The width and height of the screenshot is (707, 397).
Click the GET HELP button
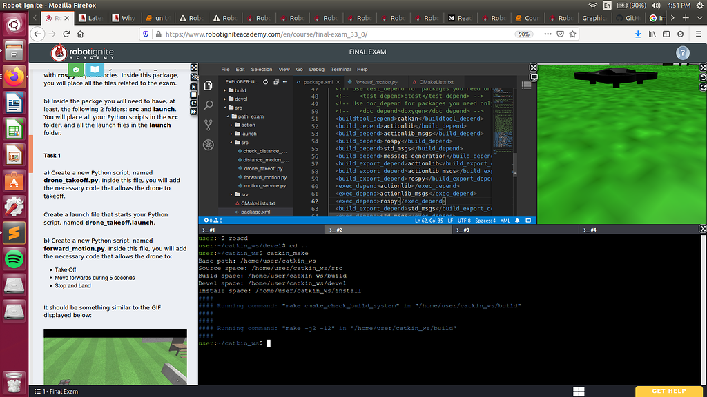click(x=668, y=391)
